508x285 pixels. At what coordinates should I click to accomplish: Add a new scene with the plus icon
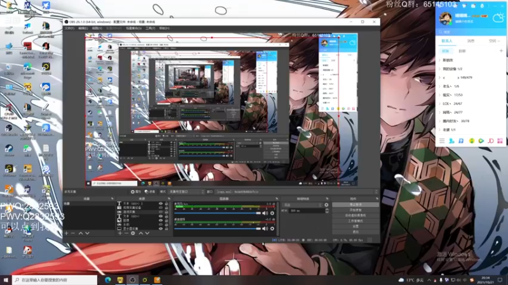[67, 233]
